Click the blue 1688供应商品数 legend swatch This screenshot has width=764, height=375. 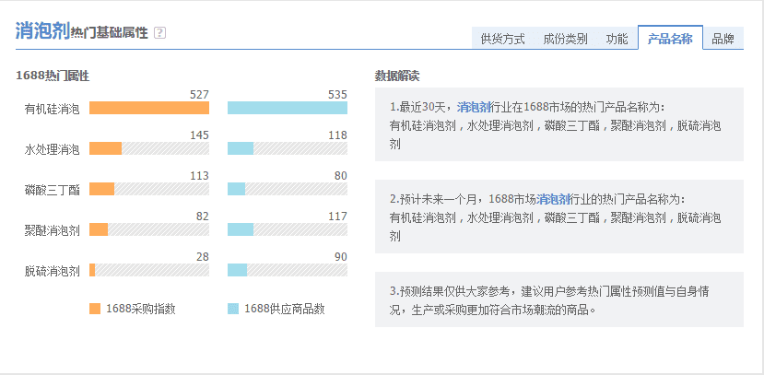tap(234, 309)
